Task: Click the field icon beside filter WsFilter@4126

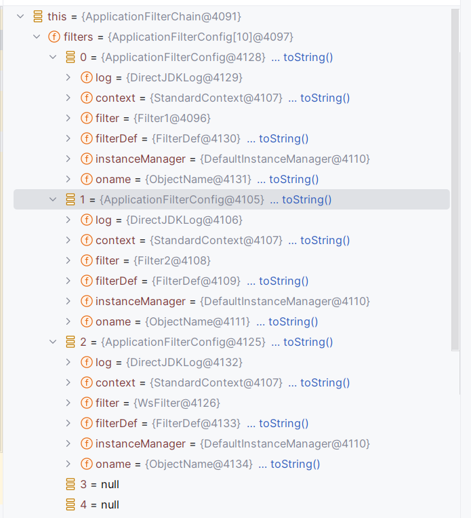Action: tap(86, 403)
